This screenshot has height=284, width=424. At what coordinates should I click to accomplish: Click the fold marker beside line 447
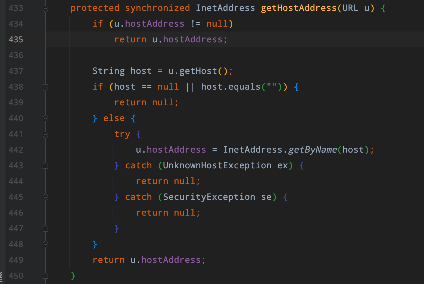[45, 228]
